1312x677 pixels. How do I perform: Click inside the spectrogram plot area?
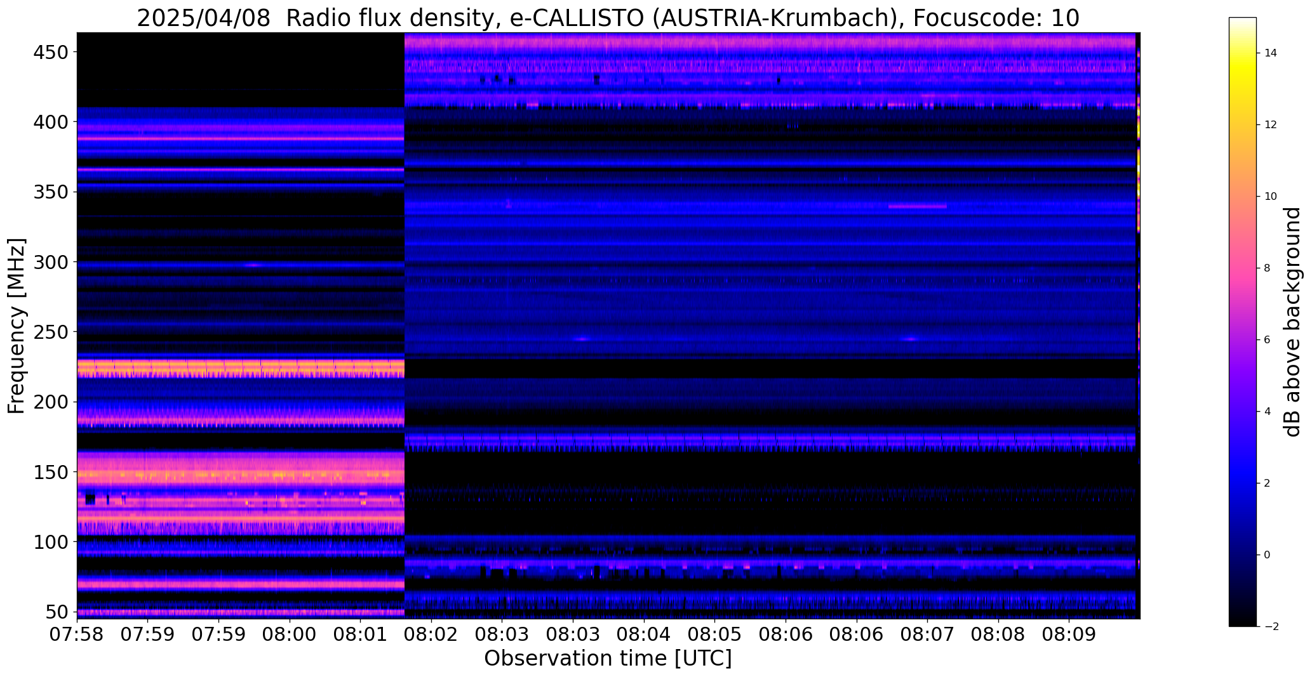point(608,325)
